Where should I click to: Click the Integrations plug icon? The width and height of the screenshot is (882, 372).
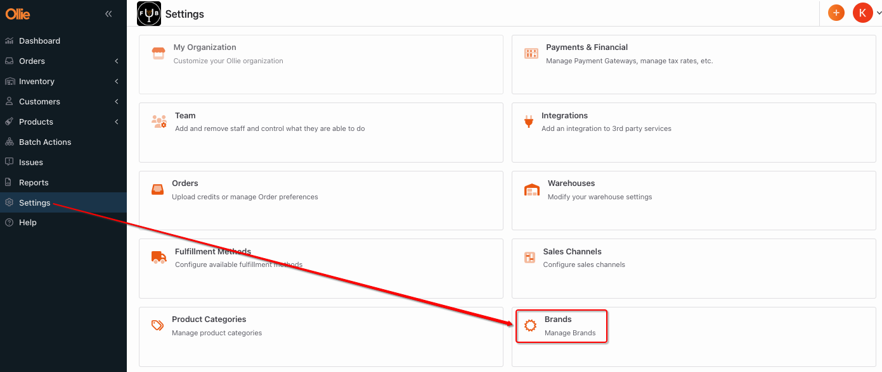[x=529, y=121]
